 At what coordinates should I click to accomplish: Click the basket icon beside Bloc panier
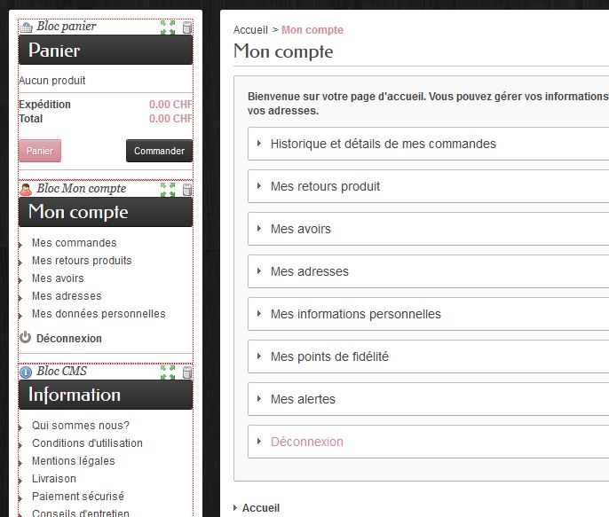click(x=26, y=27)
